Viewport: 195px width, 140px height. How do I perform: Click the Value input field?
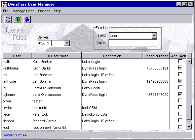[133, 43]
